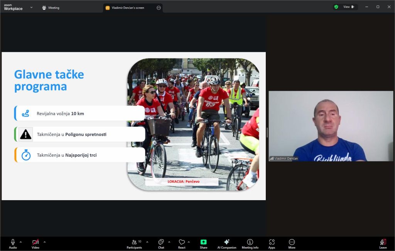Click the green Share screen button
This screenshot has width=395, height=251.
(x=203, y=244)
